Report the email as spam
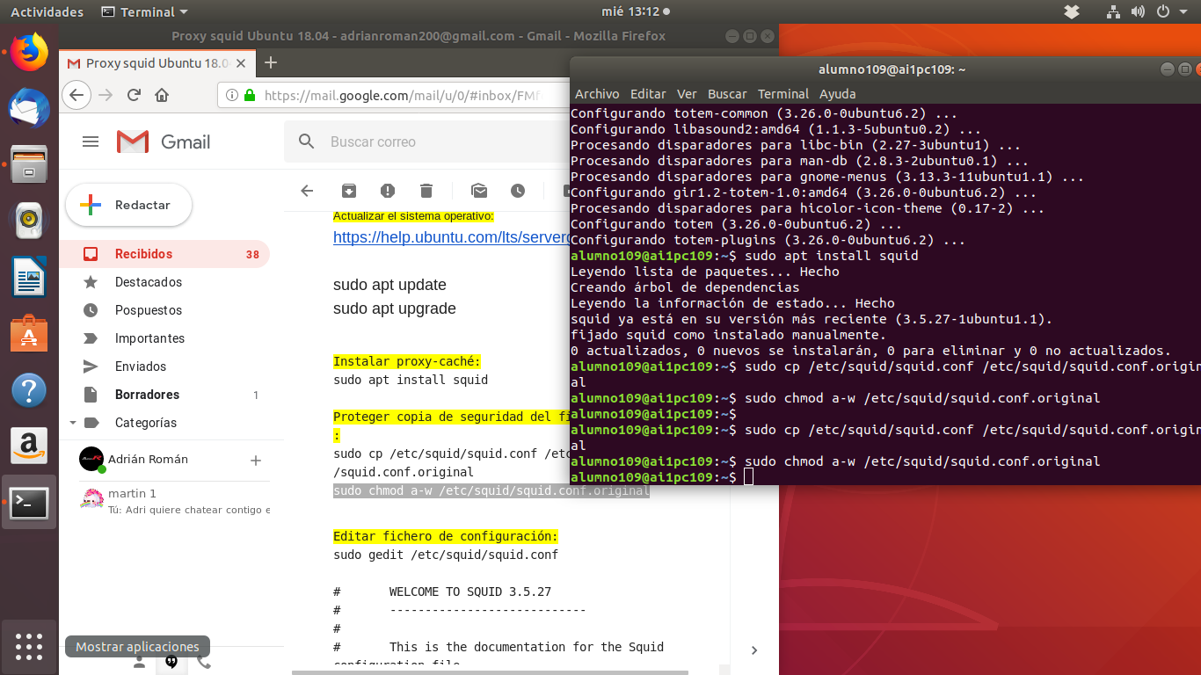1201x675 pixels. point(387,190)
